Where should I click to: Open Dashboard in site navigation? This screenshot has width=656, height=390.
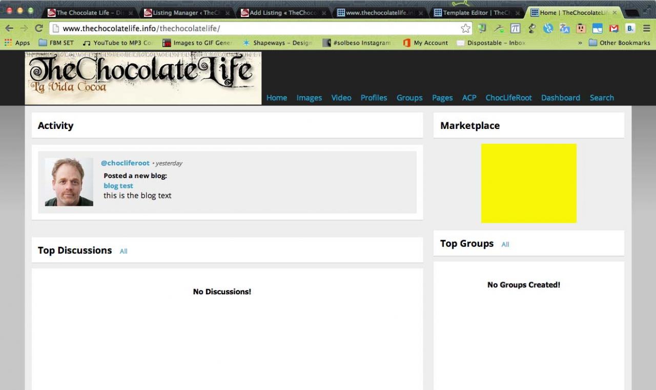[561, 98]
